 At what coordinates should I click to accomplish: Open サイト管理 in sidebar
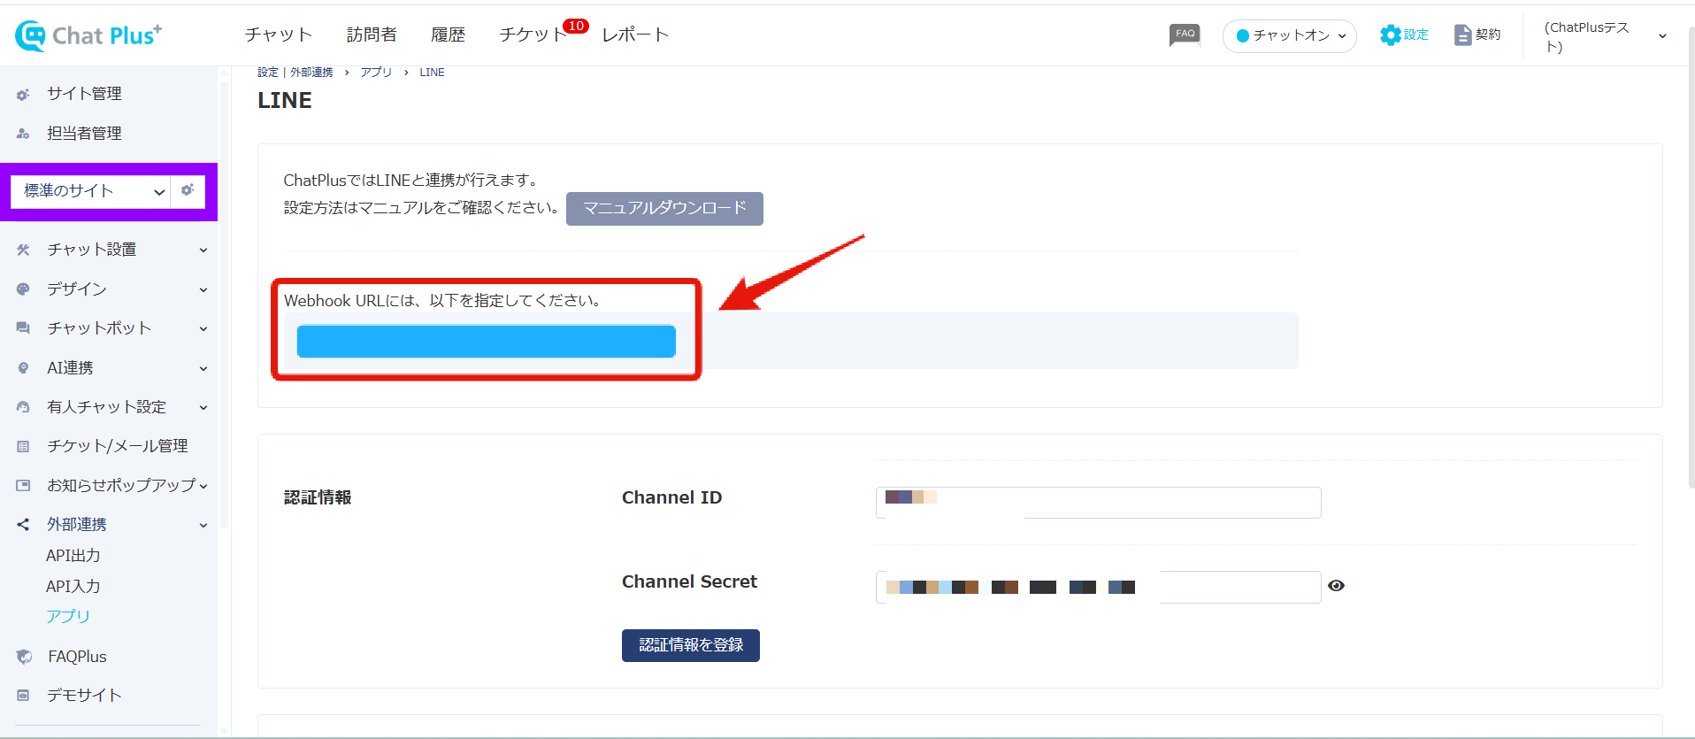(x=84, y=94)
